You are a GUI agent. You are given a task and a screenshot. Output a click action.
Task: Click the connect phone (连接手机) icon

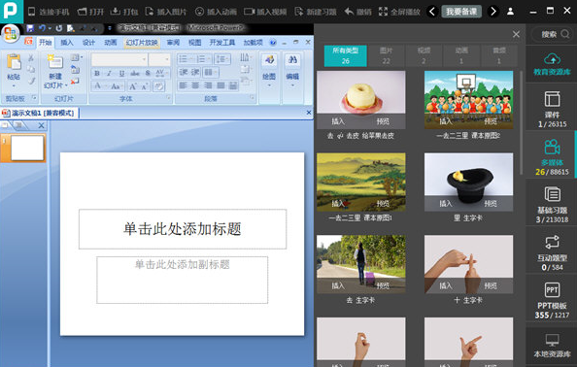coord(32,12)
